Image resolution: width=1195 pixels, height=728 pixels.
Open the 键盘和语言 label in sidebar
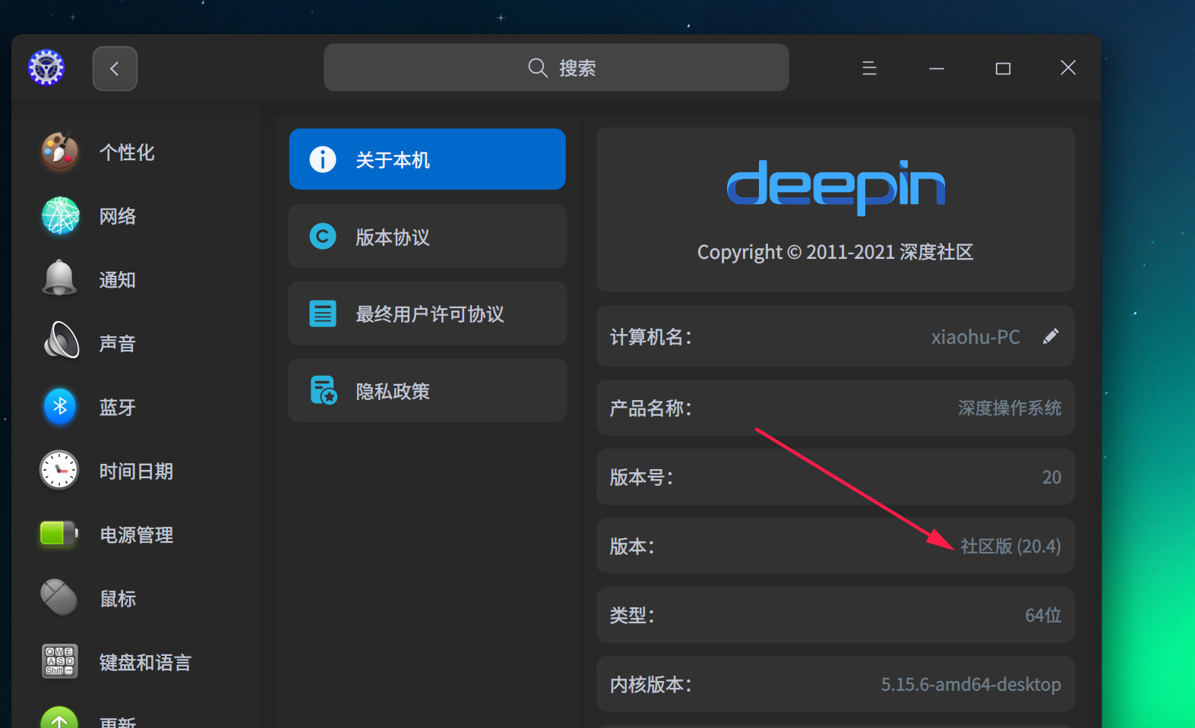click(145, 662)
